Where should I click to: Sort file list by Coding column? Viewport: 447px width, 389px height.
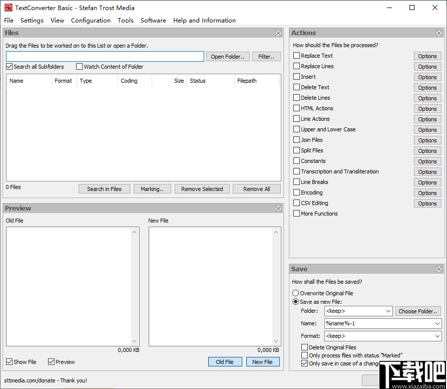135,81
